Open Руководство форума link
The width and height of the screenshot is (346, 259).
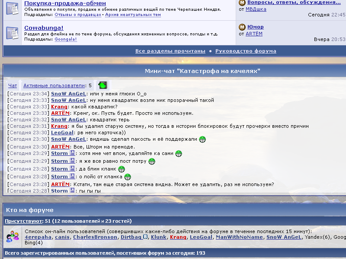coord(246,51)
